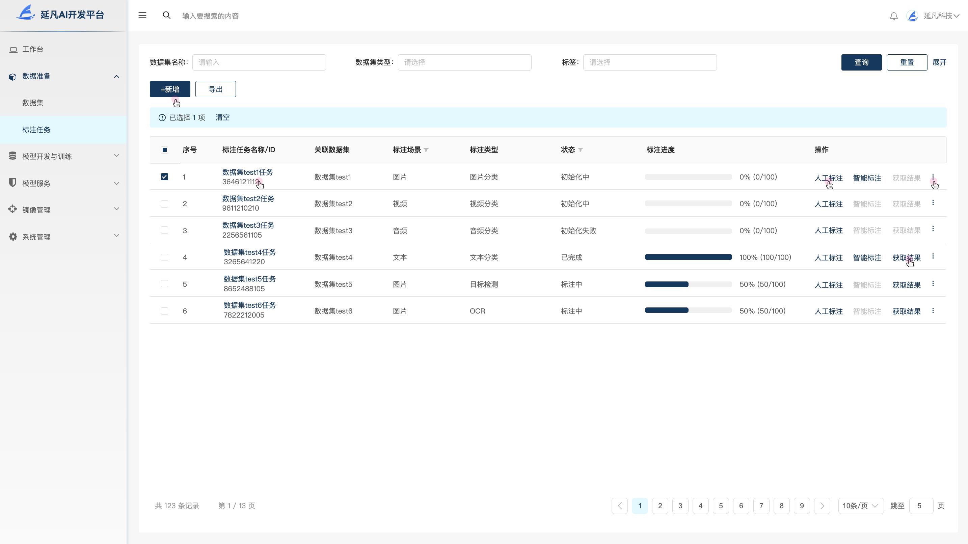Viewport: 968px width, 544px height.
Task: Click the hamburger menu collapse icon
Action: click(142, 16)
